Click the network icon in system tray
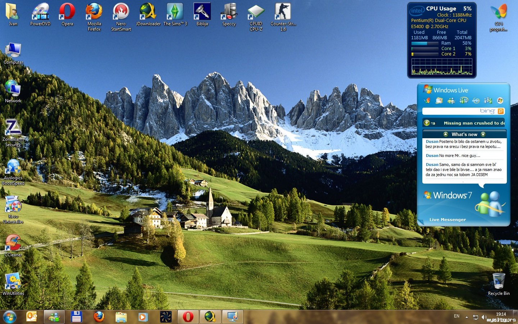This screenshot has height=324, width=518. pyautogui.click(x=475, y=317)
